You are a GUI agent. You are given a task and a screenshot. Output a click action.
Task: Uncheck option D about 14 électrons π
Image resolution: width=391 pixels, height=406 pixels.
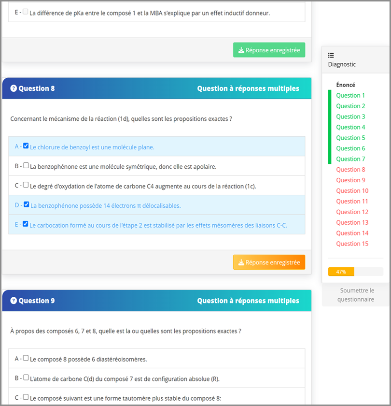coord(26,204)
